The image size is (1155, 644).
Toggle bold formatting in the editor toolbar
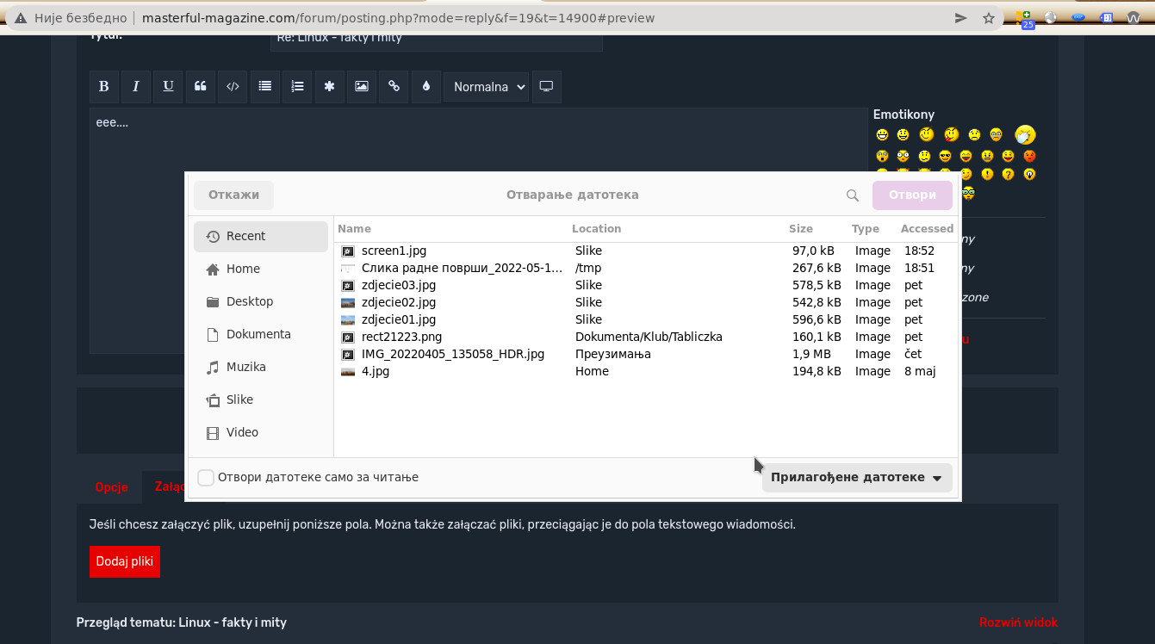(x=104, y=86)
